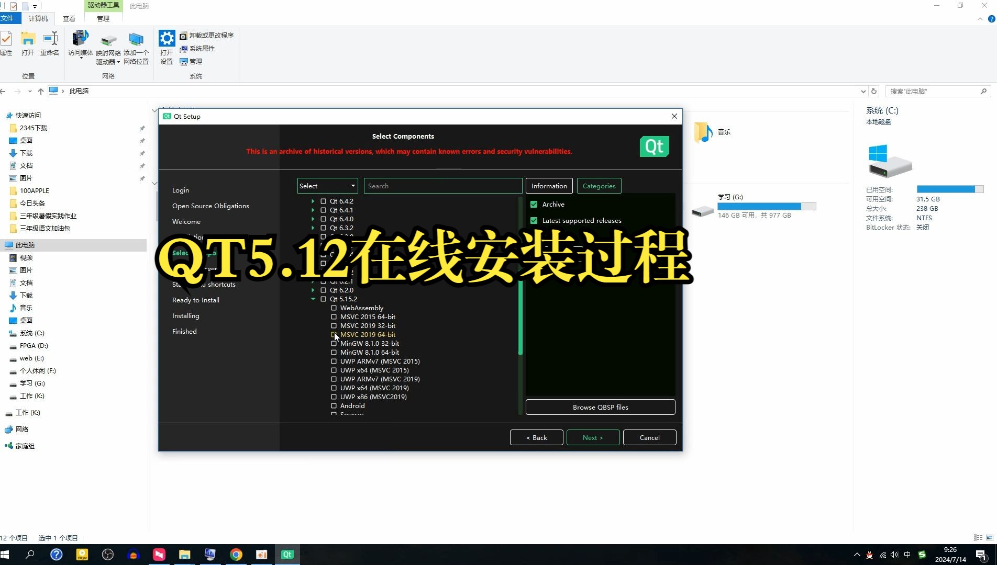
Task: Click the Back button
Action: pos(537,438)
